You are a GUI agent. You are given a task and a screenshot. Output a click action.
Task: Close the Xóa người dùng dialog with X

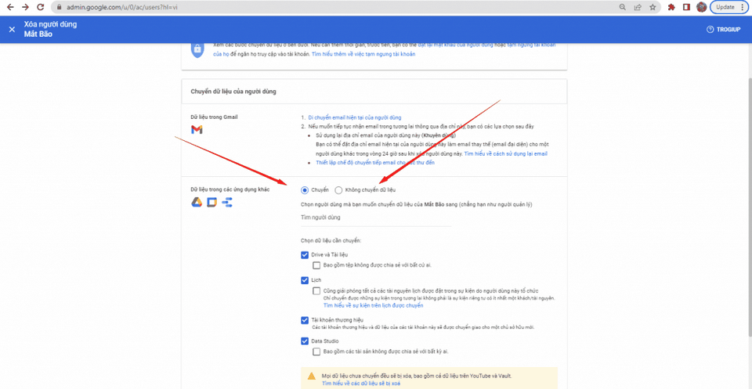pyautogui.click(x=12, y=29)
